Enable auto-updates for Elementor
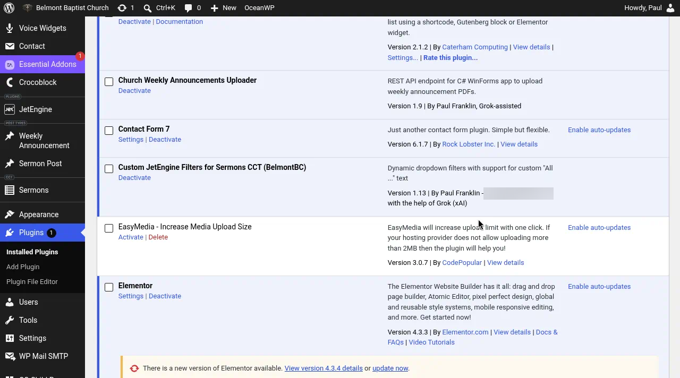680x378 pixels. pos(599,287)
